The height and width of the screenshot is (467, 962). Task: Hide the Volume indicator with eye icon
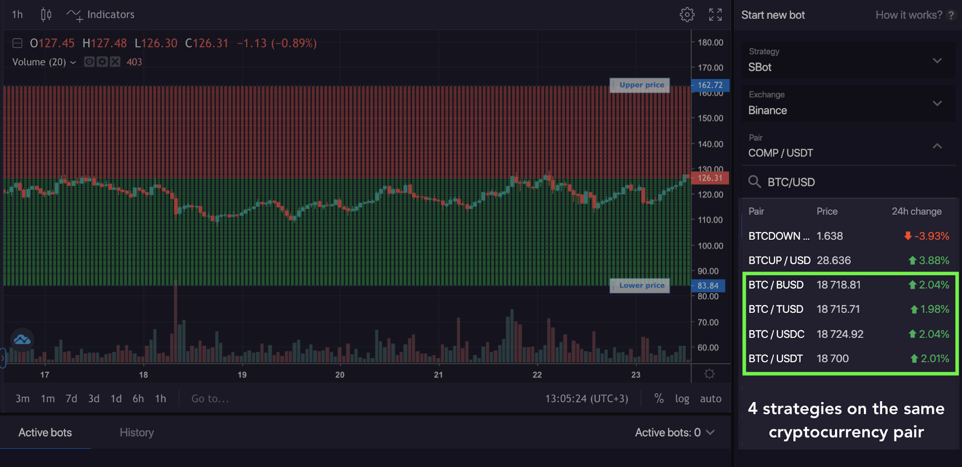tap(89, 62)
